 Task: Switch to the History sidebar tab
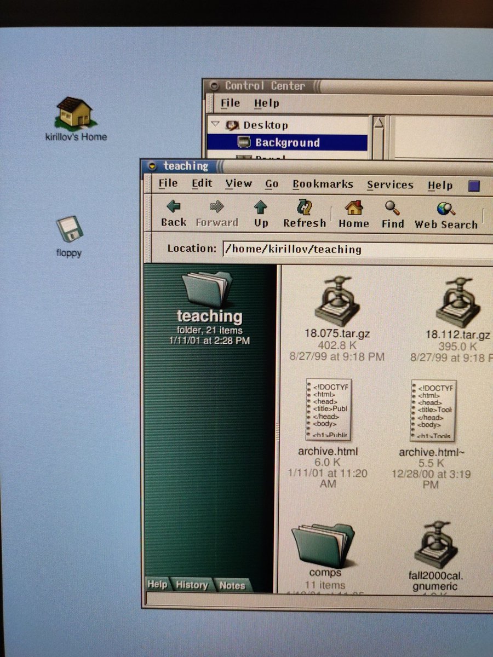pos(192,585)
